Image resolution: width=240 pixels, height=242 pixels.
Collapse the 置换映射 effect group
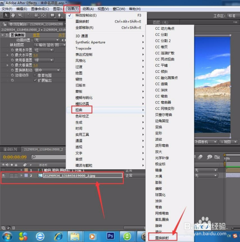point(3,35)
